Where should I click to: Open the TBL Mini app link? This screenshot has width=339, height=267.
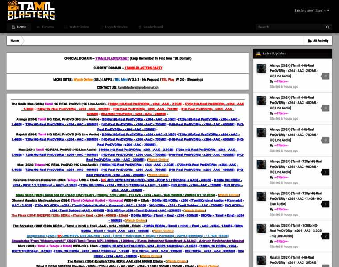[x=120, y=80]
